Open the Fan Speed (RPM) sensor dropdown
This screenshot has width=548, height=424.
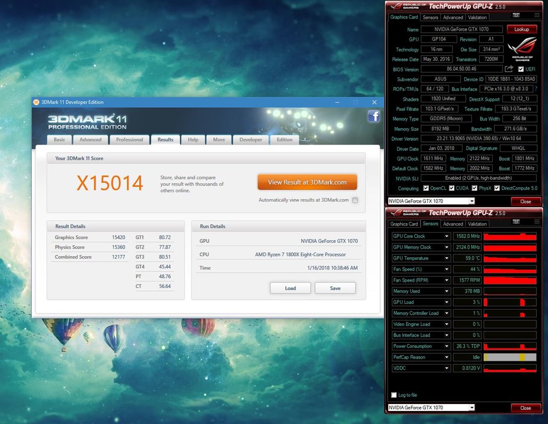pos(446,280)
